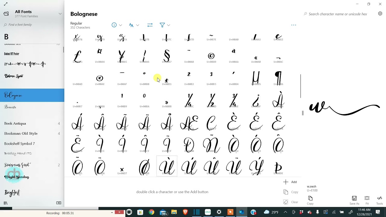The width and height of the screenshot is (386, 217).
Task: Click the 29°F weather widget
Action: 271,212
